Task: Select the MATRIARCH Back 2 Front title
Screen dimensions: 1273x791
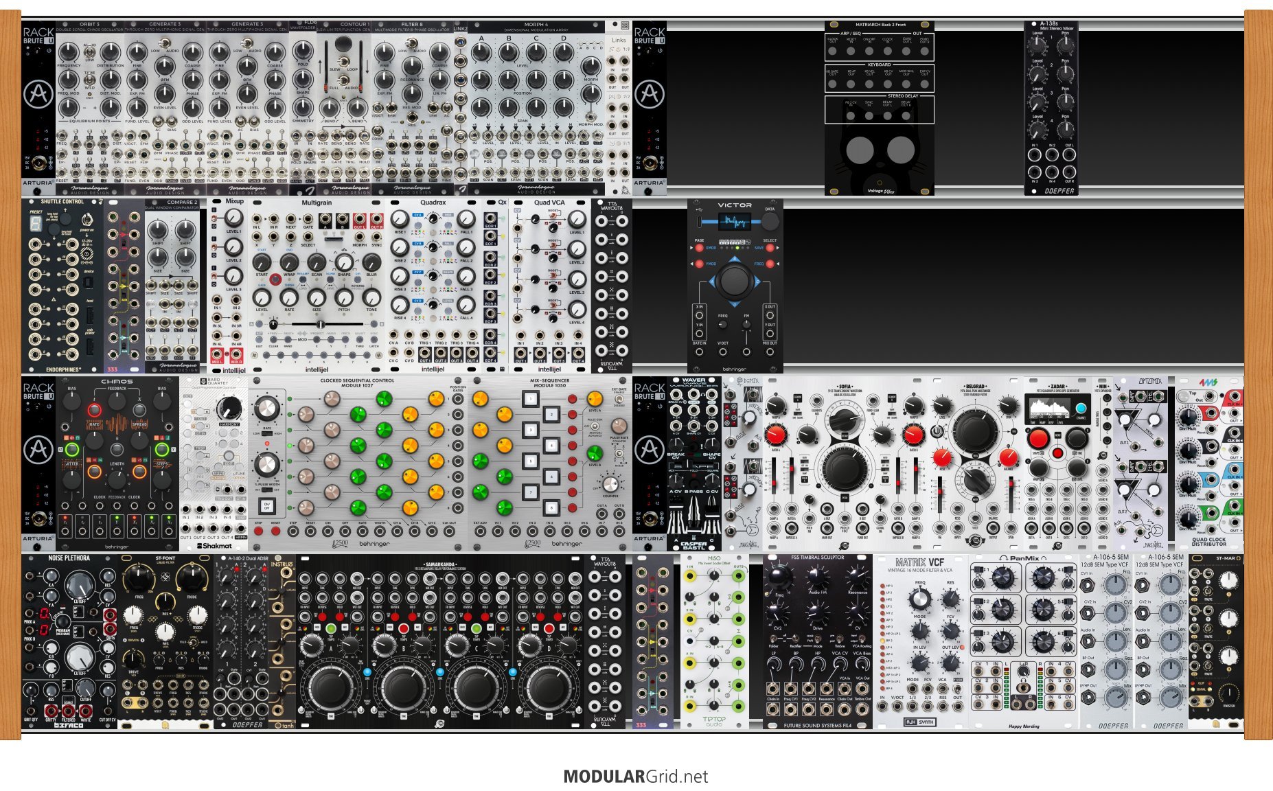Action: (x=880, y=25)
